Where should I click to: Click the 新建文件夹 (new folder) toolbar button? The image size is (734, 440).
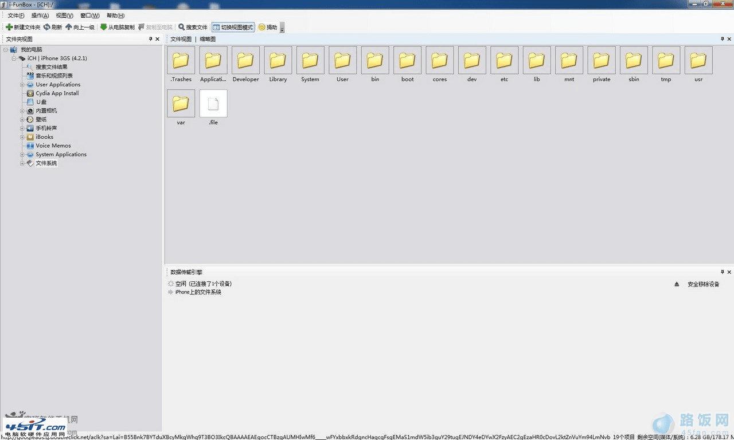pyautogui.click(x=23, y=27)
